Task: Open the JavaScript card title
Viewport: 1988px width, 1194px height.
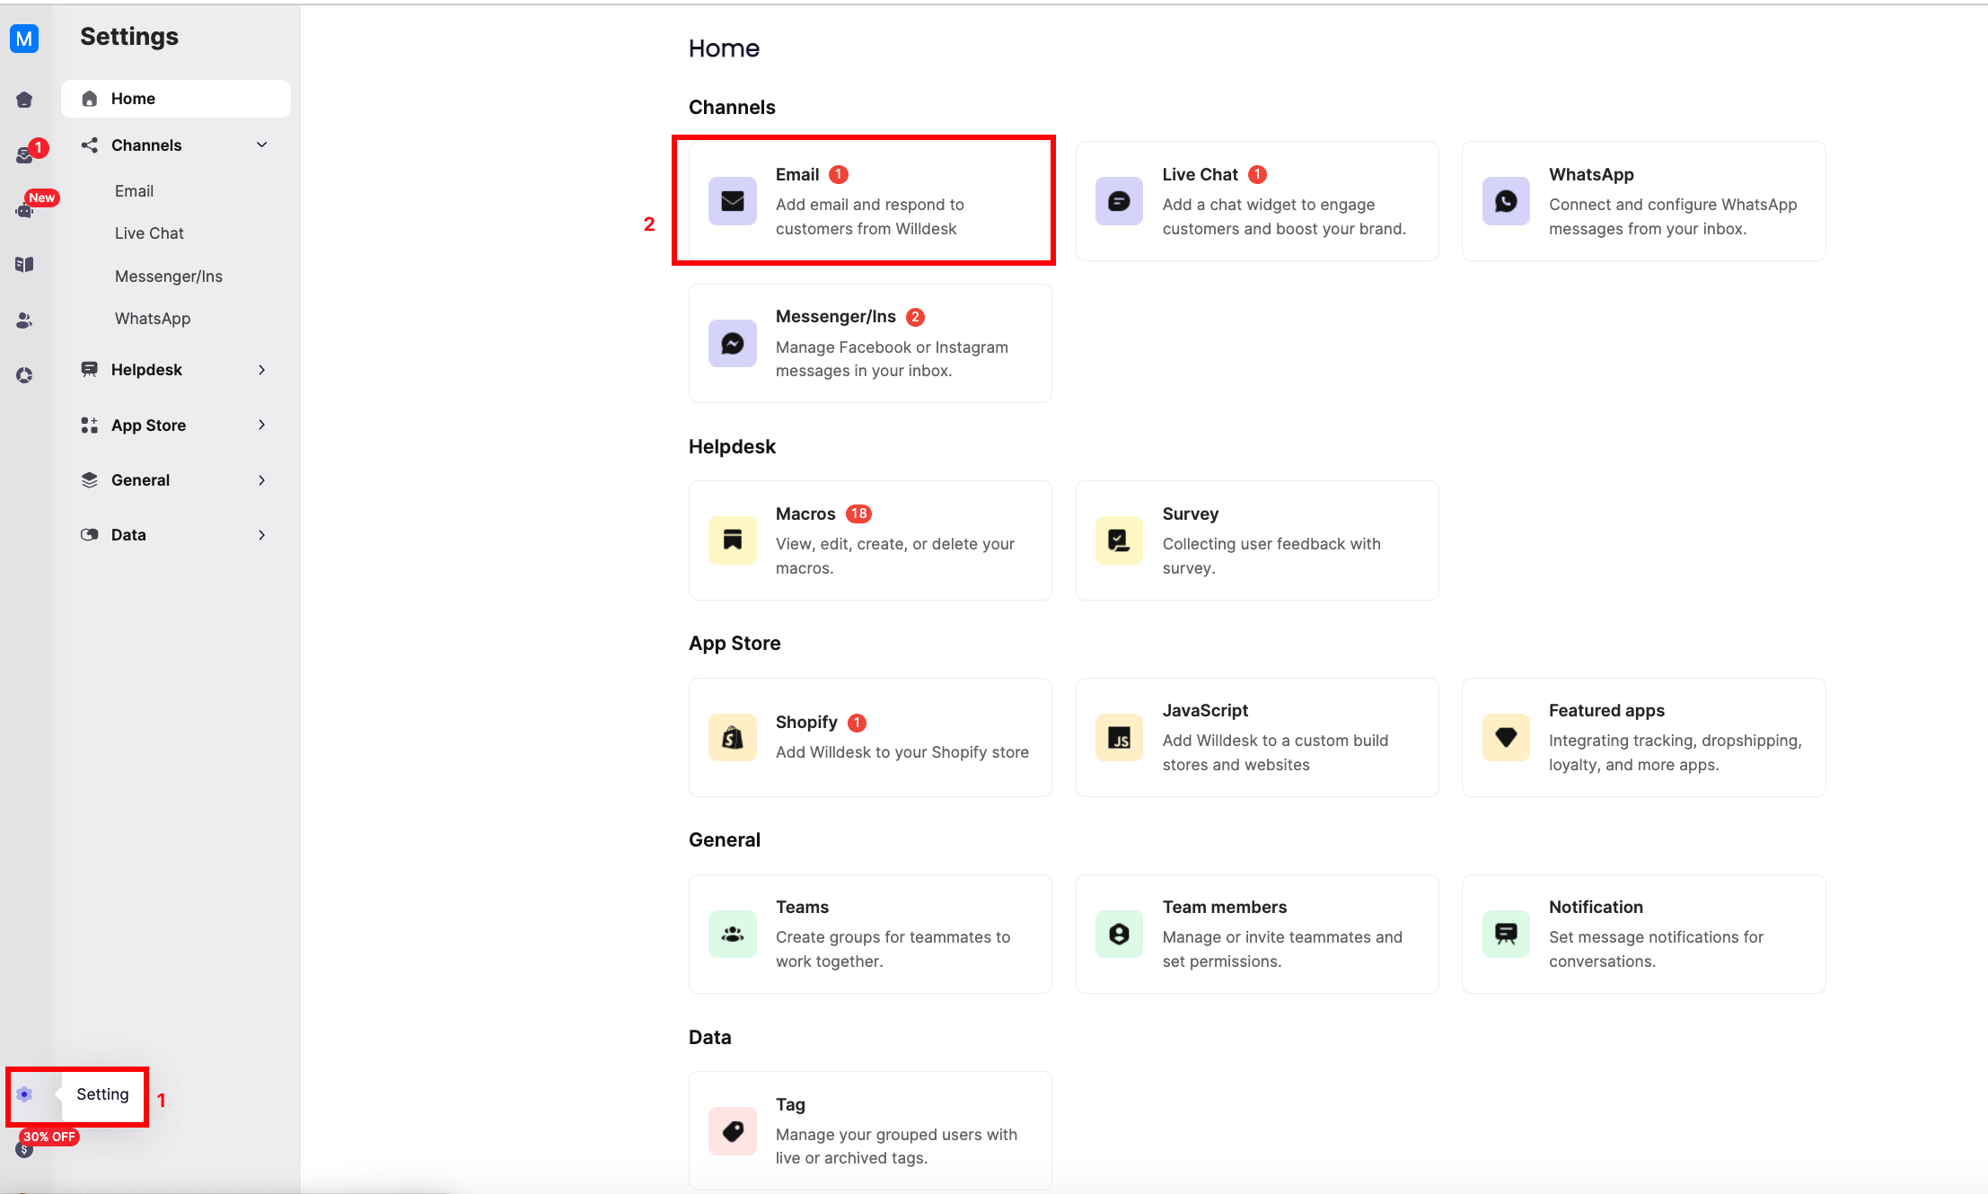Action: [x=1205, y=711]
